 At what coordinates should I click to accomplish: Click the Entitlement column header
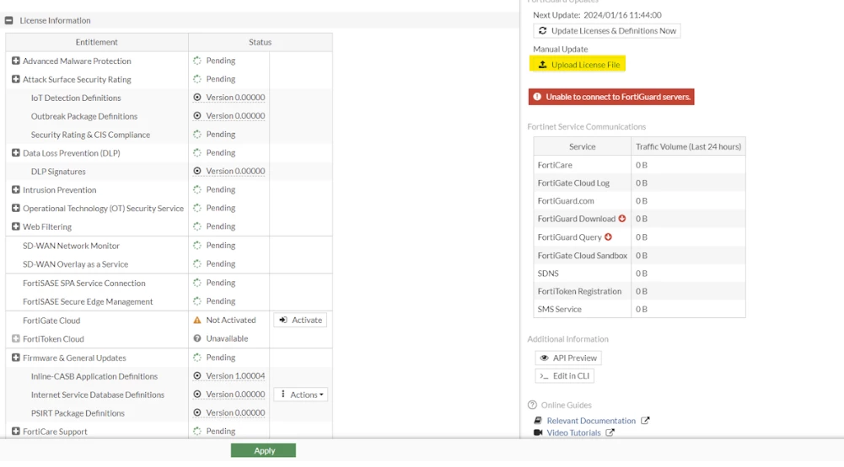pos(97,42)
